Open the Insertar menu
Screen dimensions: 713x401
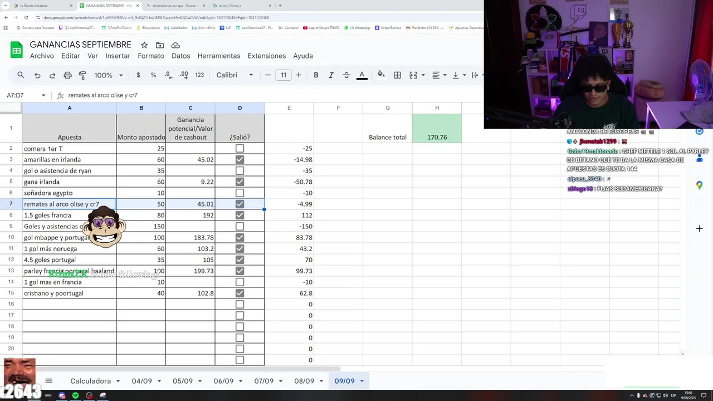[x=118, y=56]
